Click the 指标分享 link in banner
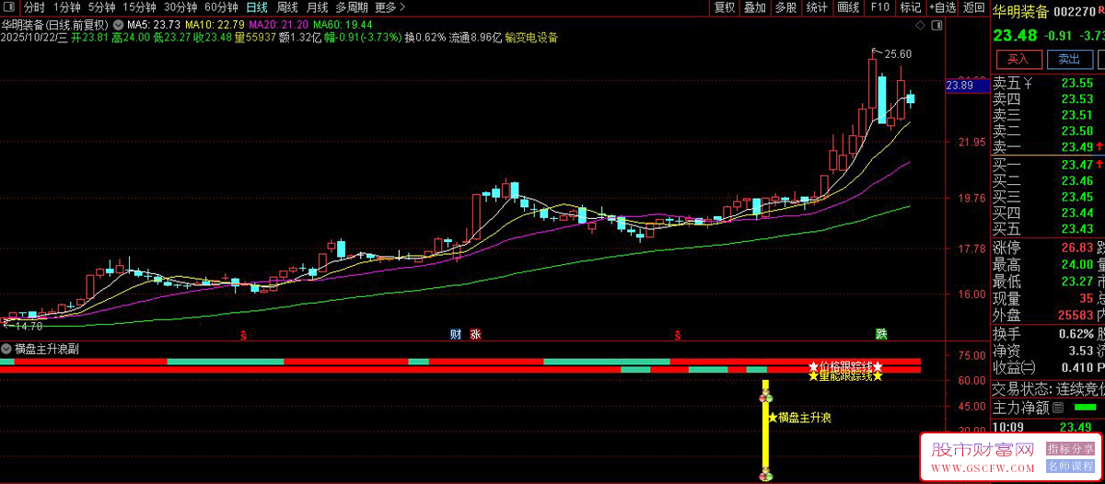 (x=1070, y=449)
